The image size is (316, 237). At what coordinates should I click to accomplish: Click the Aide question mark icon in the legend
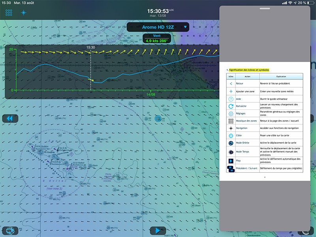[231, 99]
